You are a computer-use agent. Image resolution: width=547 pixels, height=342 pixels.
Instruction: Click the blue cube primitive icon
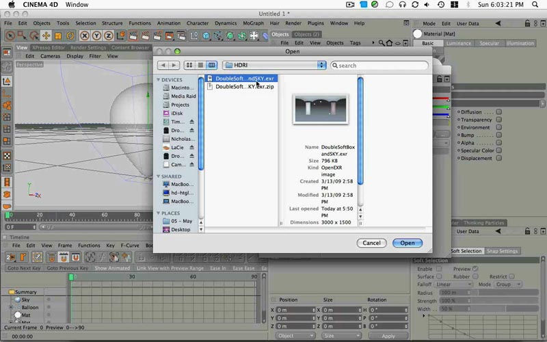click(206, 36)
